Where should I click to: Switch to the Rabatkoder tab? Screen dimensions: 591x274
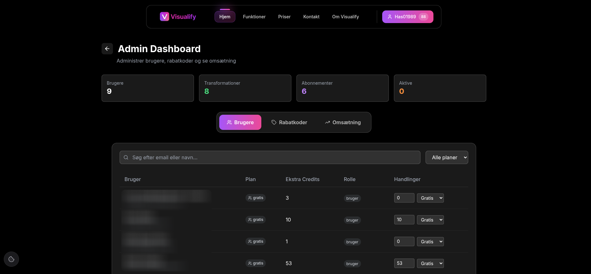tap(289, 122)
